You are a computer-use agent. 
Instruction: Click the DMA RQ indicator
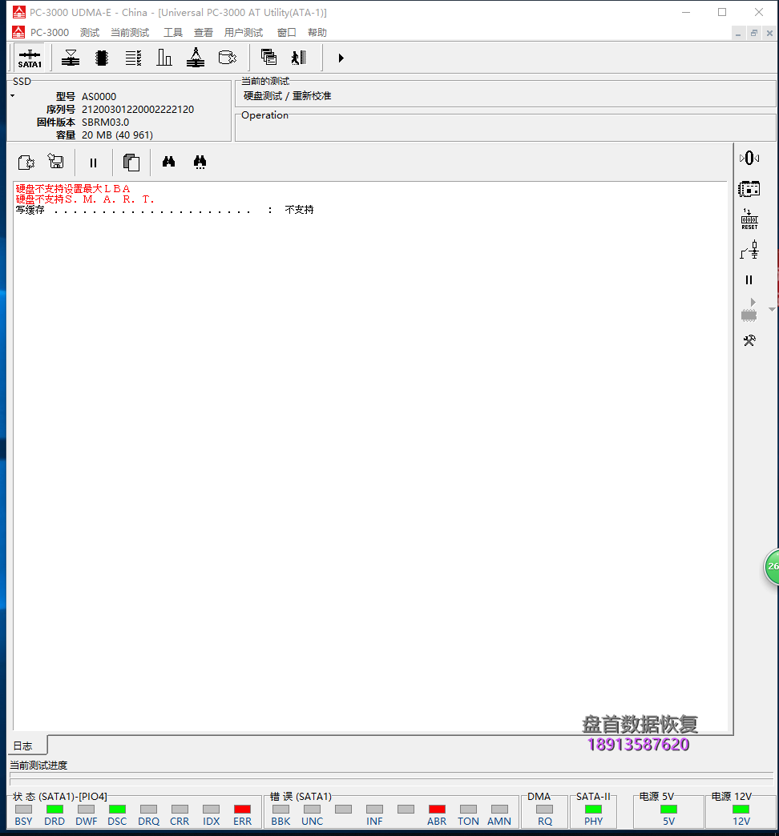(x=545, y=810)
